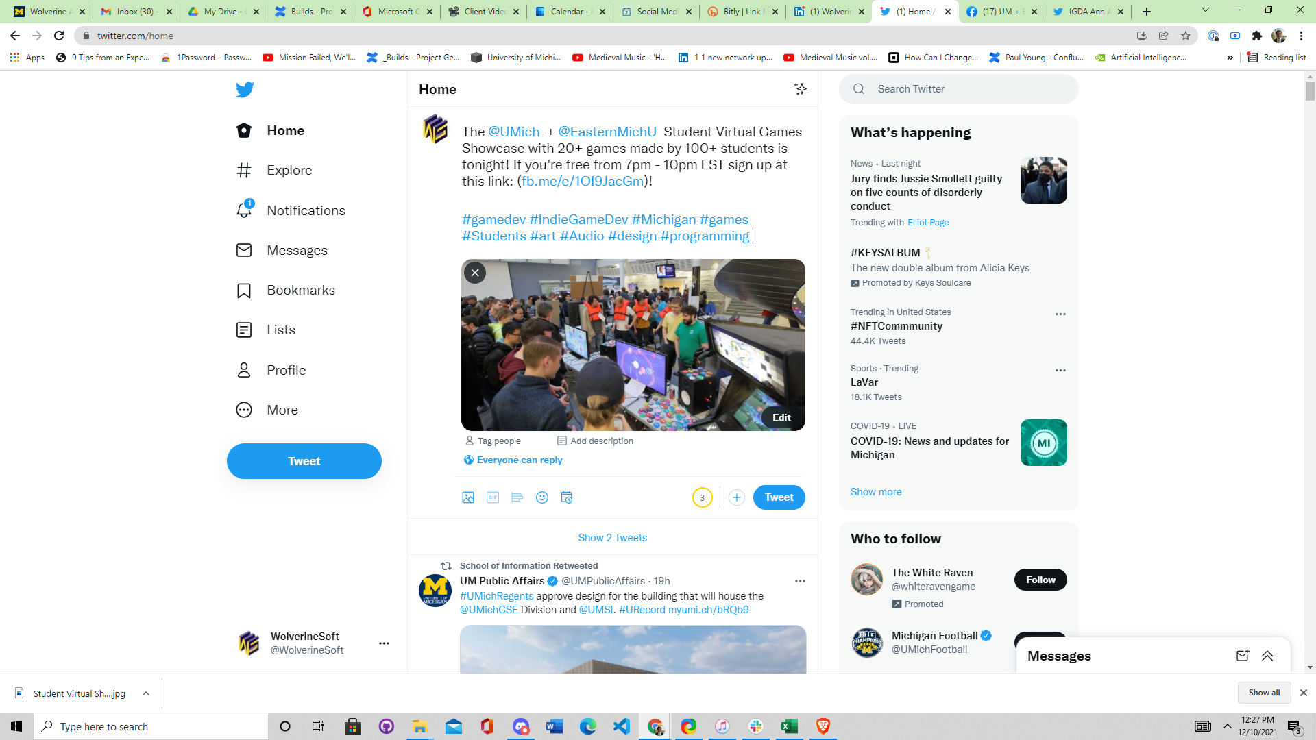Image resolution: width=1316 pixels, height=740 pixels.
Task: Follow The White Raven
Action: coord(1040,580)
